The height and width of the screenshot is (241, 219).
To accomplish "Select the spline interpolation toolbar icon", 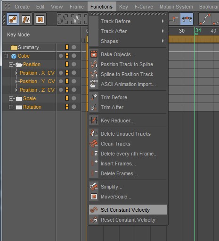I will 205,19.
